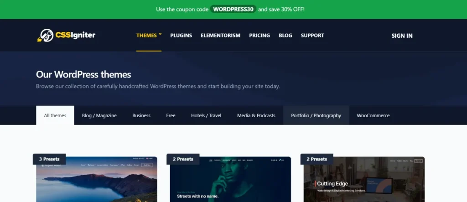Select the Hotels / Travel tab
This screenshot has width=467, height=202.
point(206,115)
